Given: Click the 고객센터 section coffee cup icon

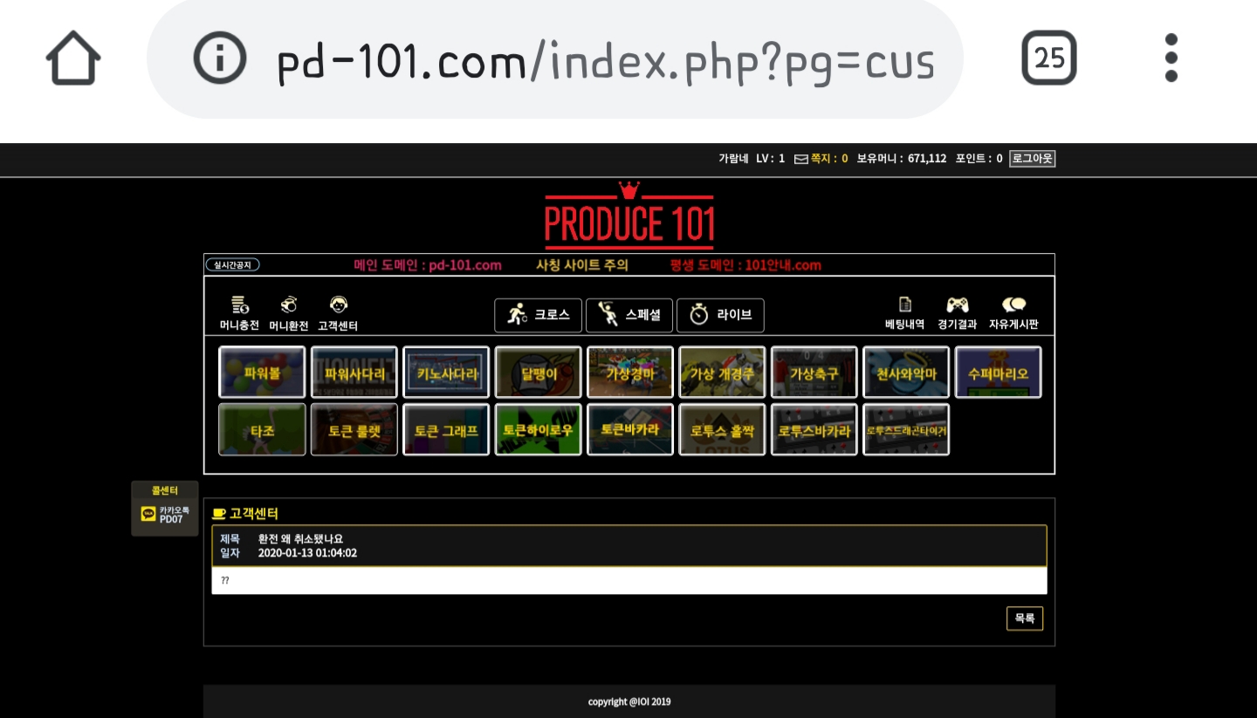Looking at the screenshot, I should point(219,514).
